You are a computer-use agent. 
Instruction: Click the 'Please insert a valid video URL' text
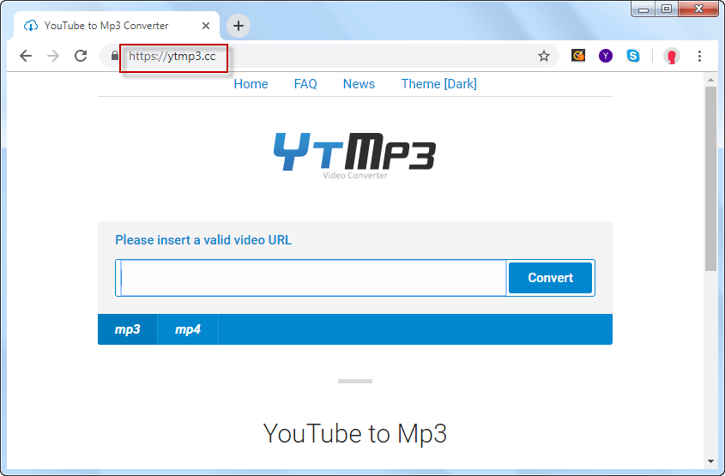[203, 240]
